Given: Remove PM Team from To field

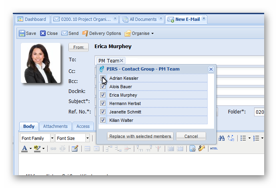Looking at the screenshot, I should (x=122, y=61).
